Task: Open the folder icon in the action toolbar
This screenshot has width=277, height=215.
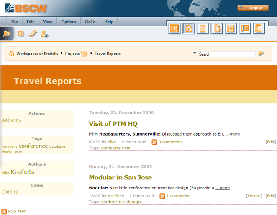Action: coord(7,33)
